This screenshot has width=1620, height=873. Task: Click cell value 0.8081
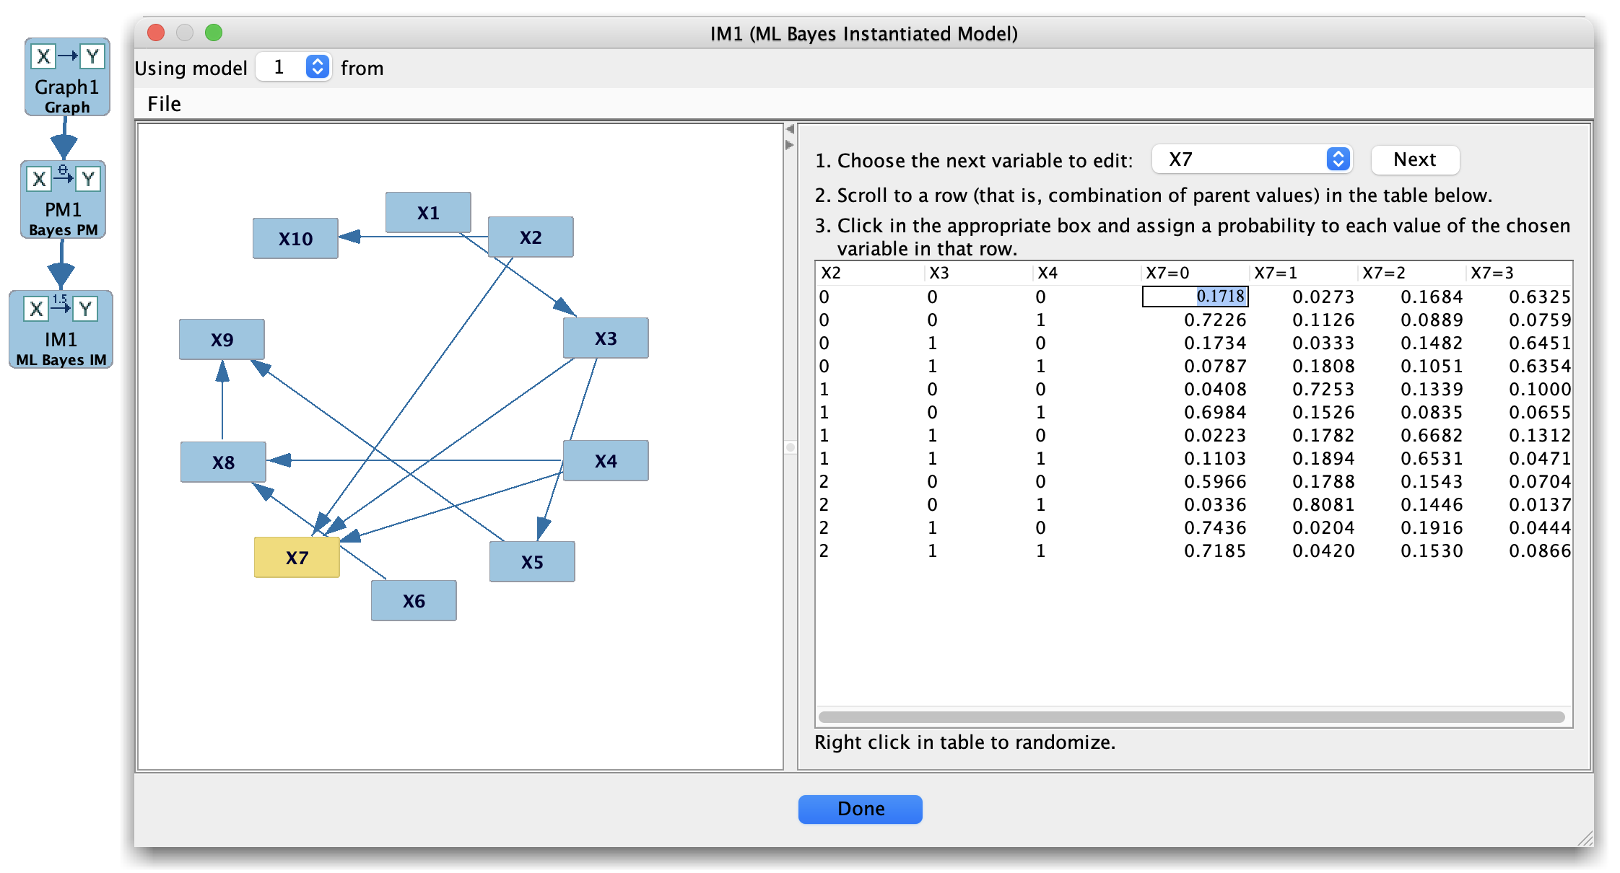(1323, 504)
